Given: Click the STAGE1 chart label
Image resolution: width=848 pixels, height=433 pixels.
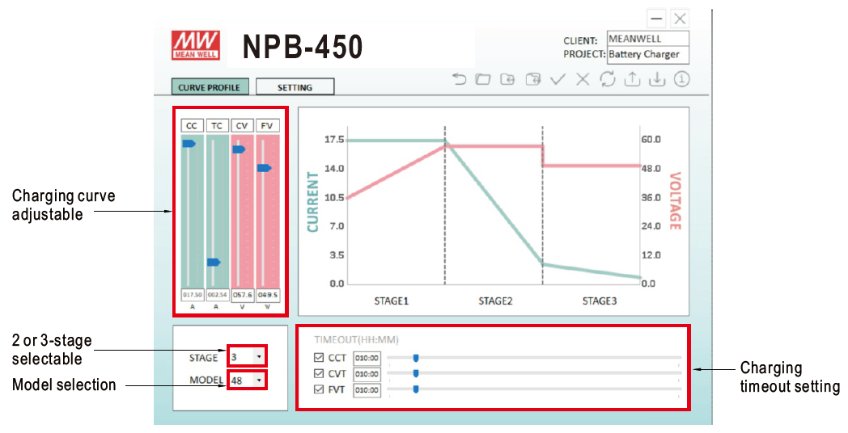Looking at the screenshot, I should click(x=392, y=301).
